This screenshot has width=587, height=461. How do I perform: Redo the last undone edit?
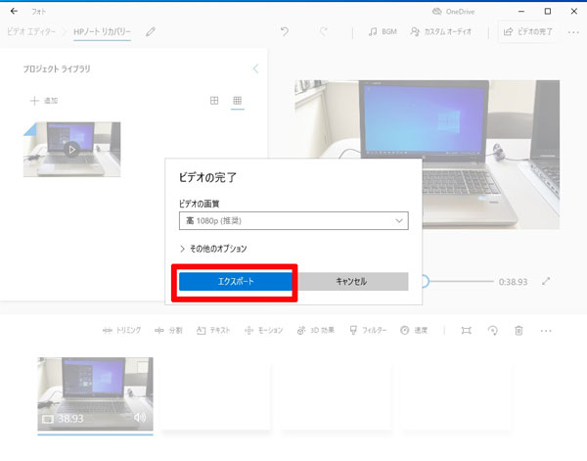click(324, 32)
